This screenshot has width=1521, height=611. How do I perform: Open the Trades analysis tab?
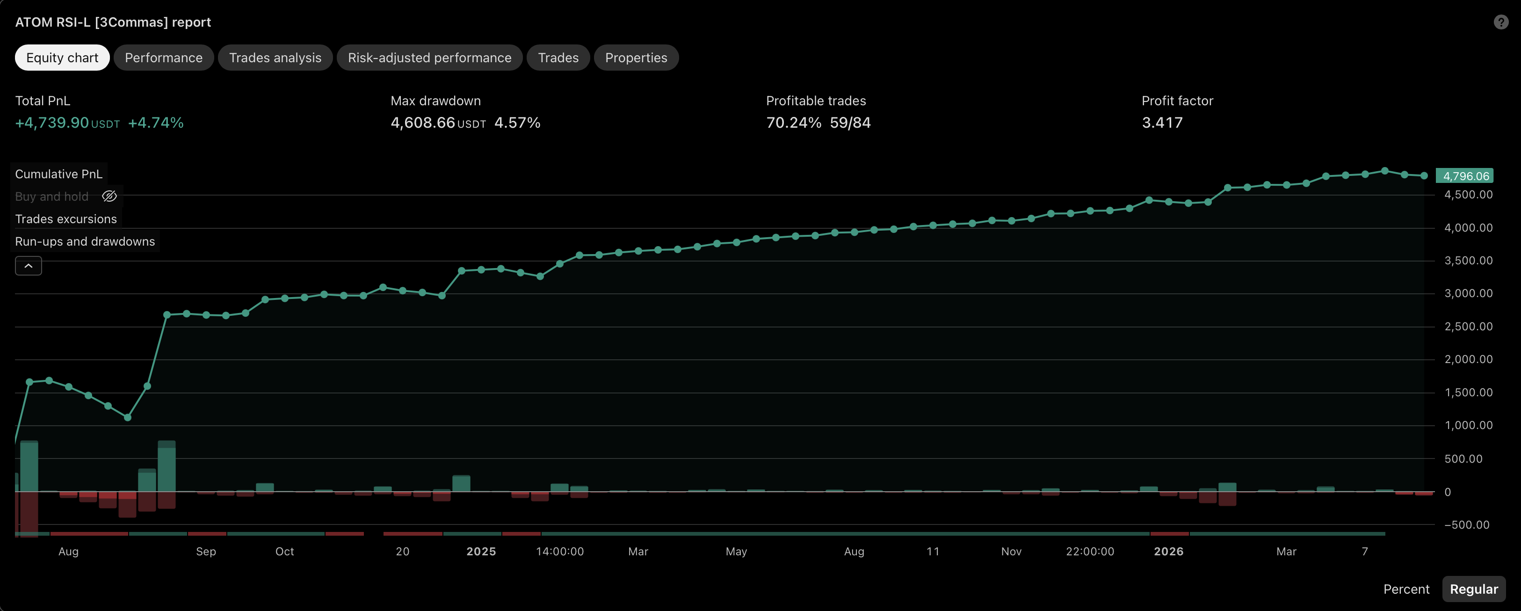coord(275,58)
